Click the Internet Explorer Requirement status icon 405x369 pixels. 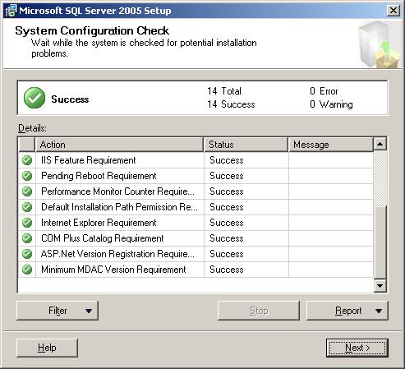27,223
